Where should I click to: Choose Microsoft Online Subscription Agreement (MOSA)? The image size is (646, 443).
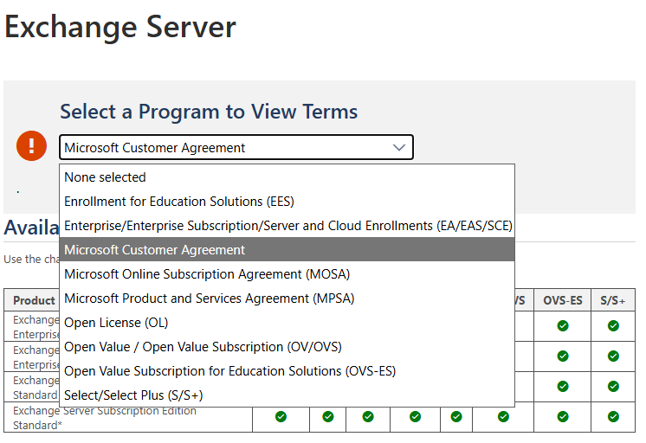click(x=287, y=273)
